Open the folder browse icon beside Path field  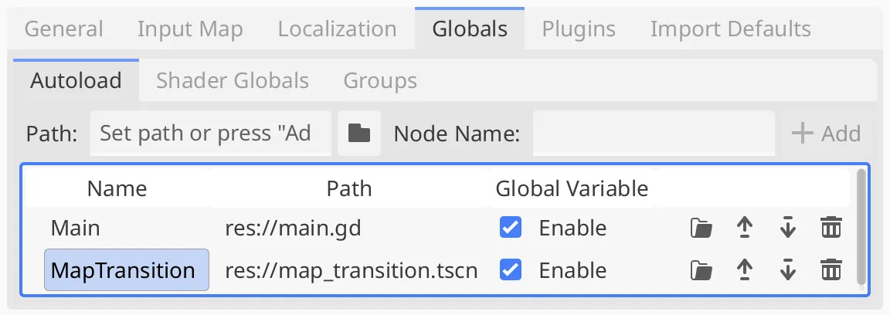tap(358, 134)
